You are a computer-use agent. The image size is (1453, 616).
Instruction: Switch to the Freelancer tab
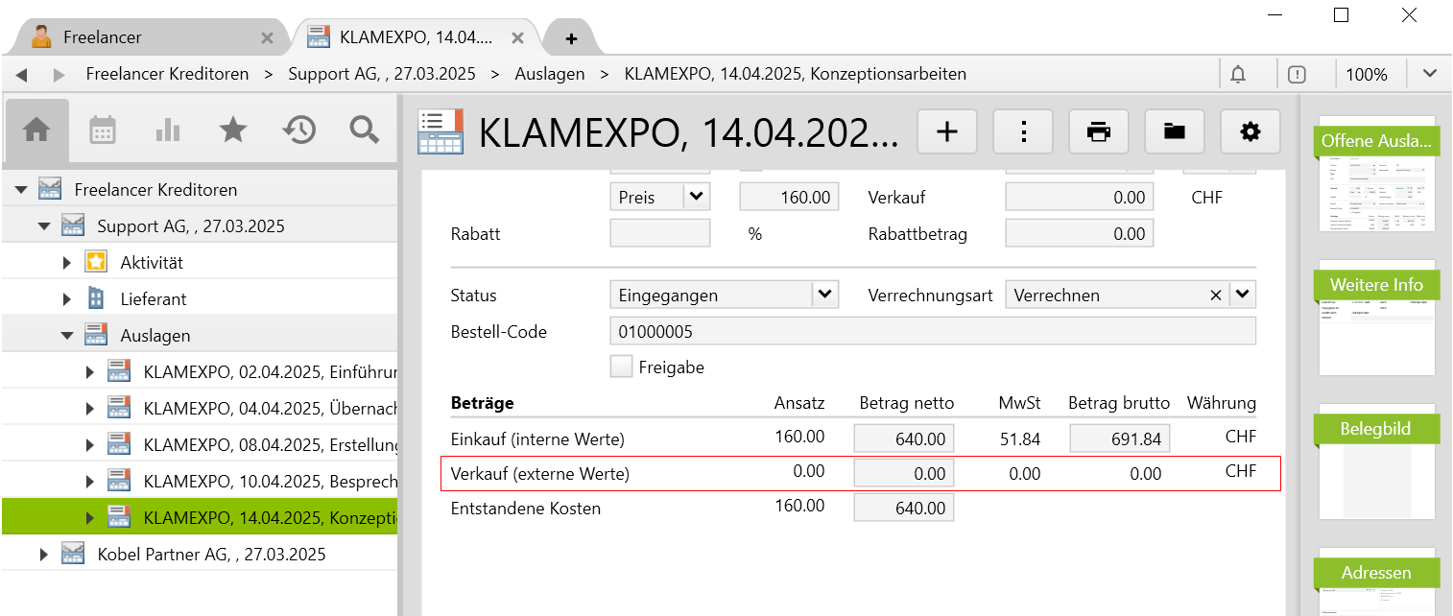(x=102, y=37)
